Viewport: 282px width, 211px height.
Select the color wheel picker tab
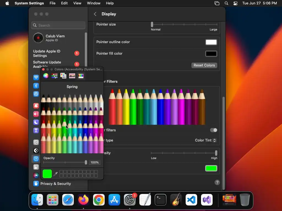[46, 76]
